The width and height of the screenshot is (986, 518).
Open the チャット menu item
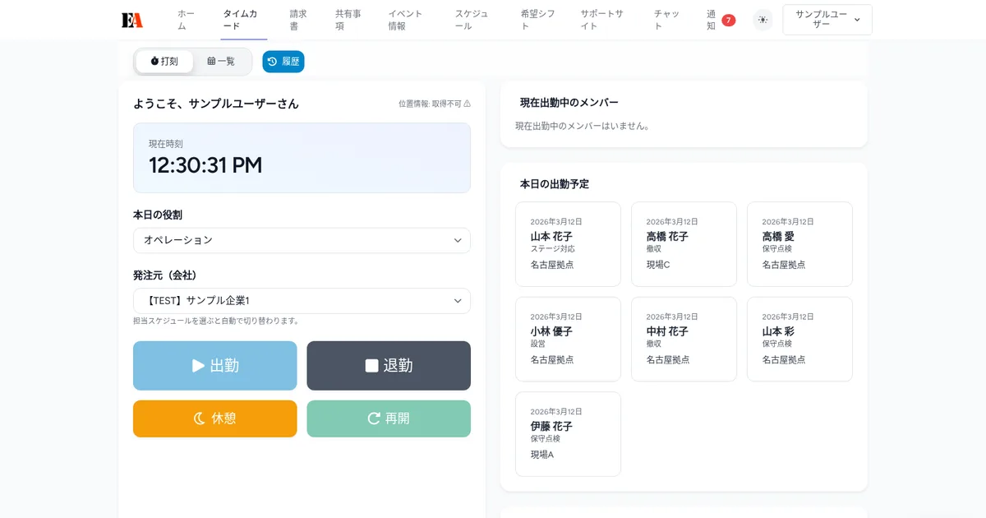pyautogui.click(x=666, y=18)
